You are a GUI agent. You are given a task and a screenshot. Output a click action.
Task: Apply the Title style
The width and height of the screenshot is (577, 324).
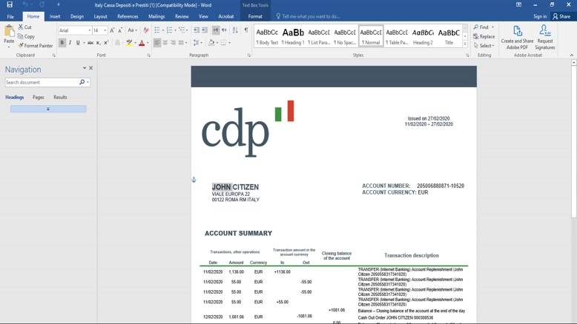pyautogui.click(x=449, y=36)
